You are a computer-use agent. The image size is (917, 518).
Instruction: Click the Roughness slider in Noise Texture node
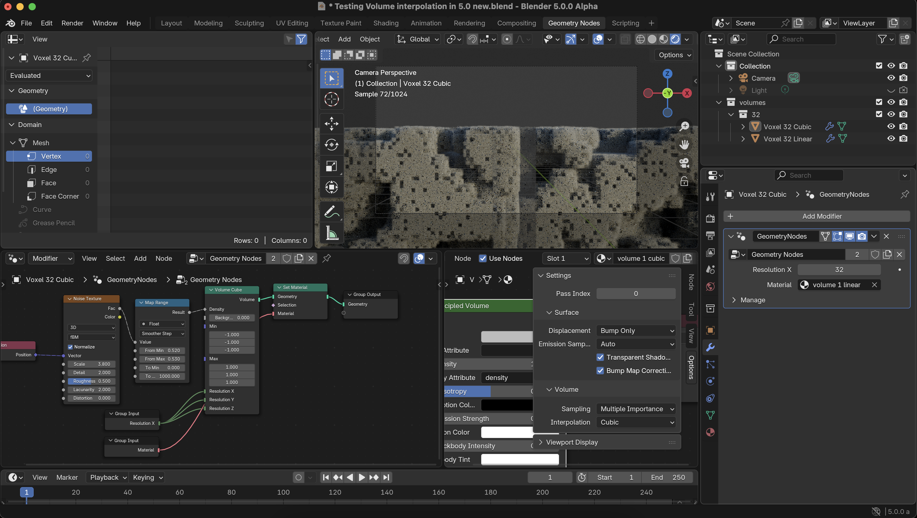(x=91, y=381)
